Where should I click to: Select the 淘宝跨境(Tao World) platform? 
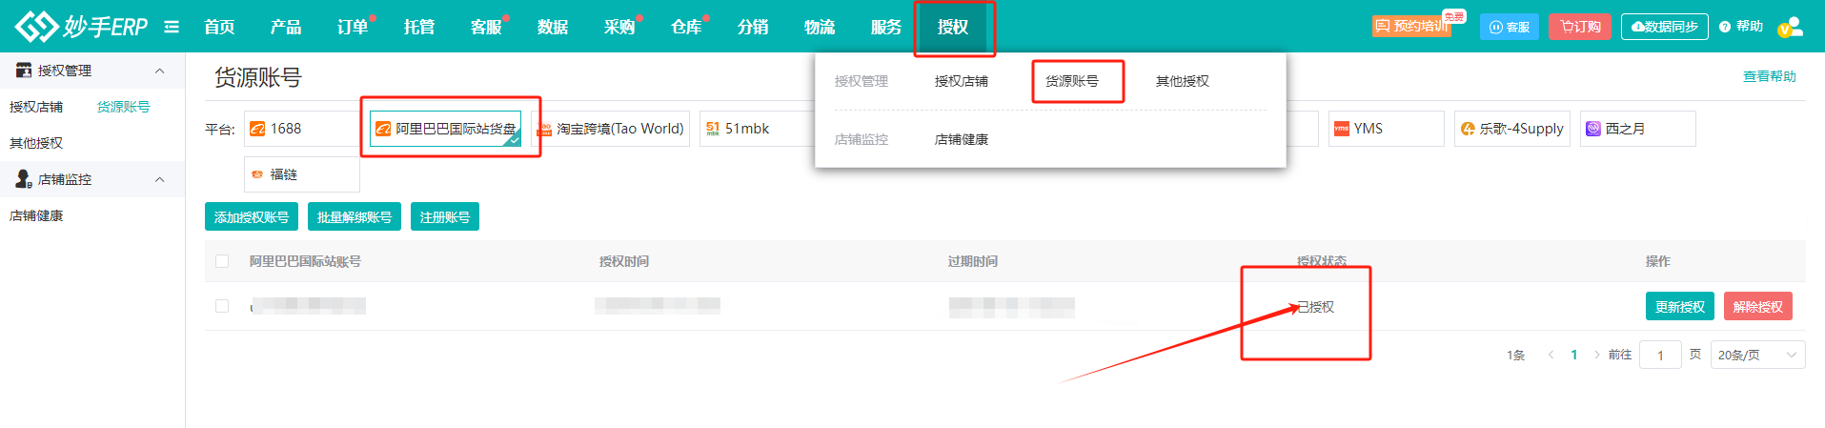pyautogui.click(x=610, y=129)
